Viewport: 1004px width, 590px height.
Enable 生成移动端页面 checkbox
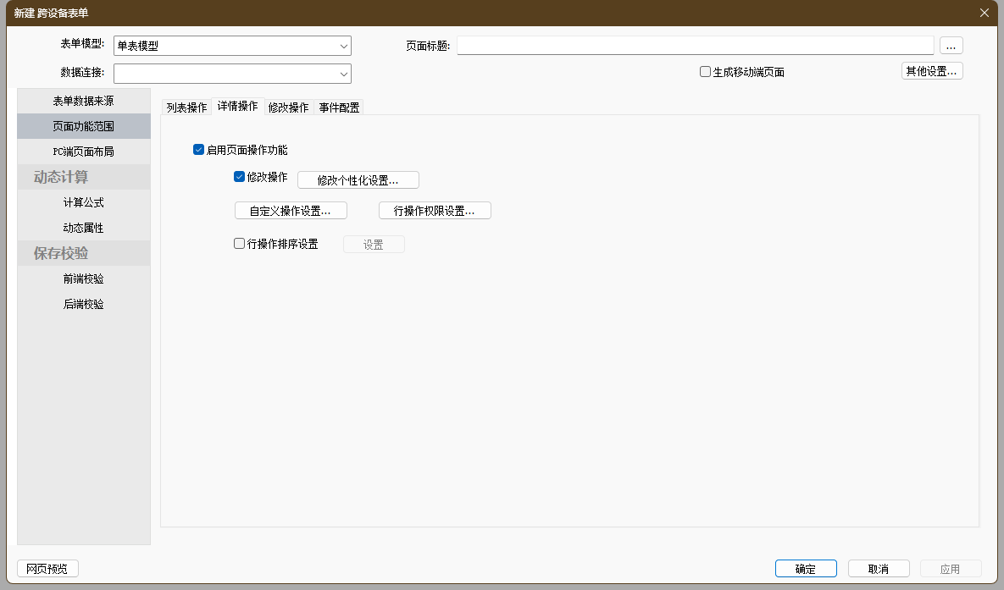705,72
